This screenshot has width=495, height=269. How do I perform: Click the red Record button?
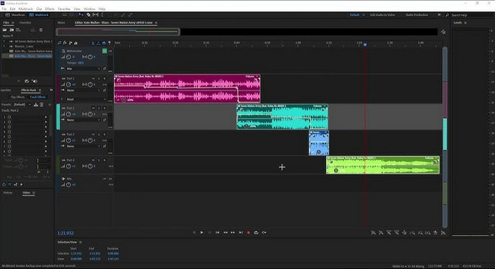(x=249, y=233)
